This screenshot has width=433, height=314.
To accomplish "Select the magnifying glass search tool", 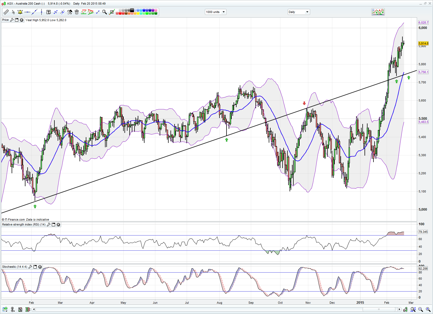I will [104, 12].
